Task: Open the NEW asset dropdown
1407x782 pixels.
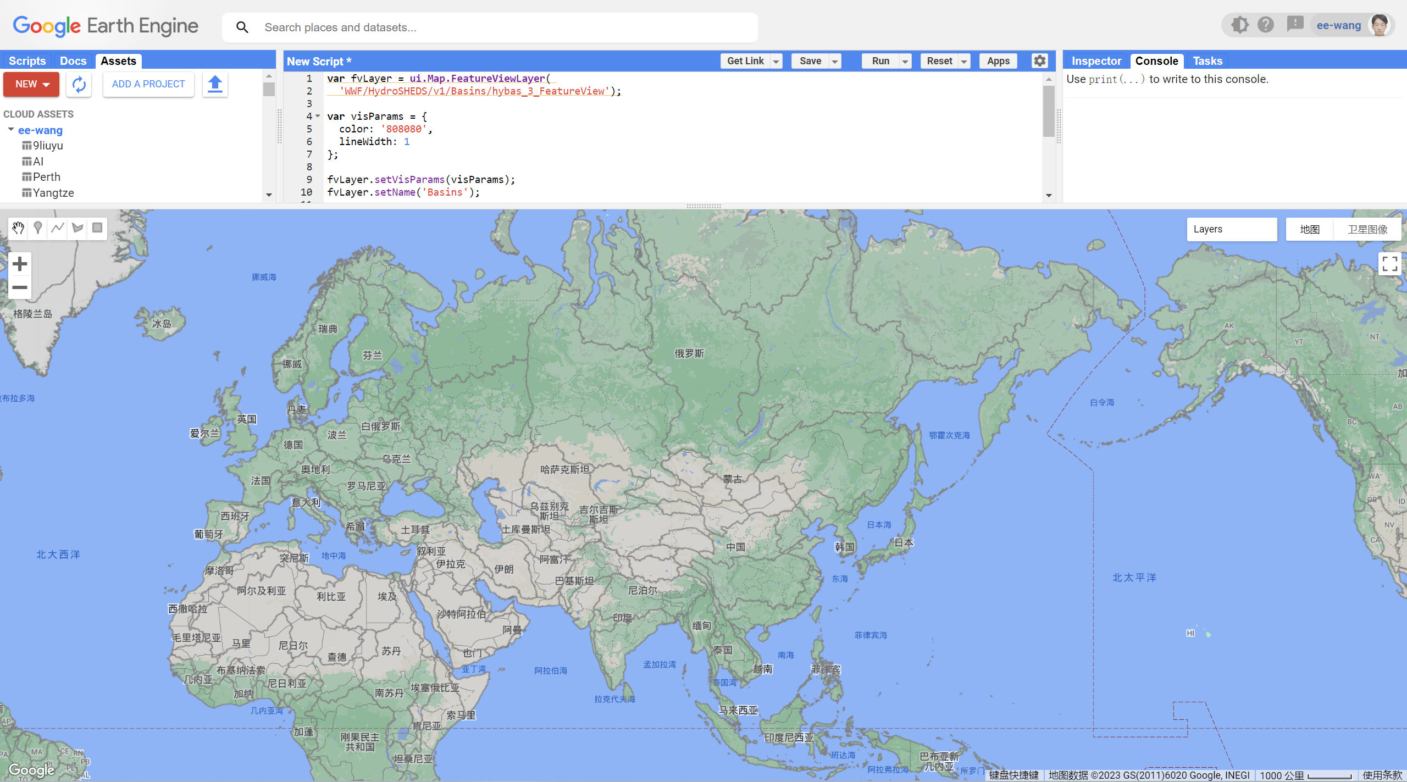Action: point(31,84)
